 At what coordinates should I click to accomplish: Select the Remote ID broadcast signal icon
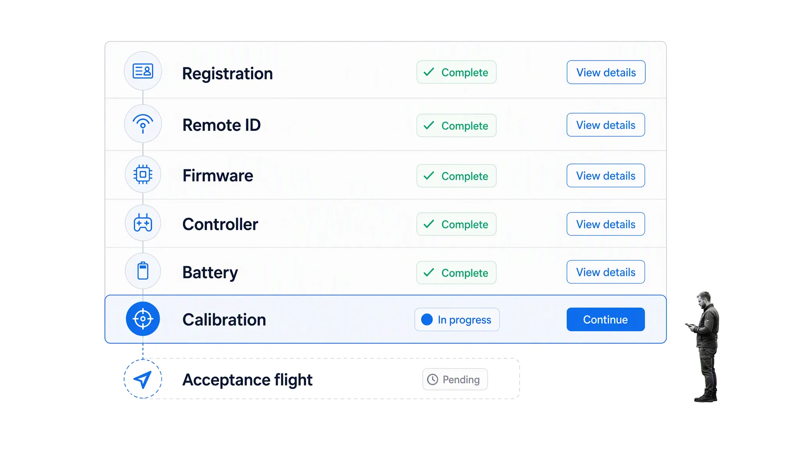point(143,124)
